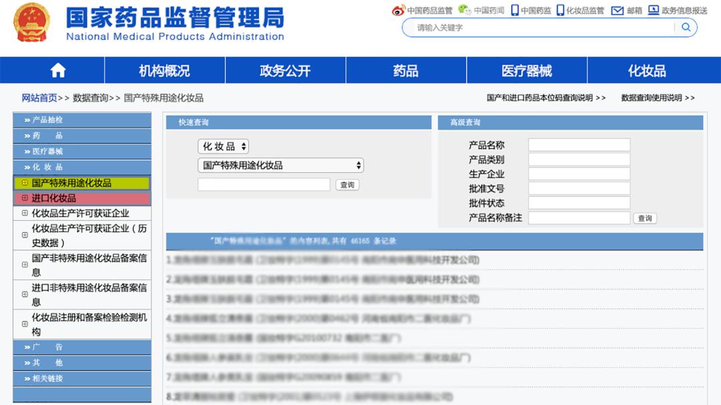Click the search magnifier icon
The image size is (721, 405).
coord(686,27)
